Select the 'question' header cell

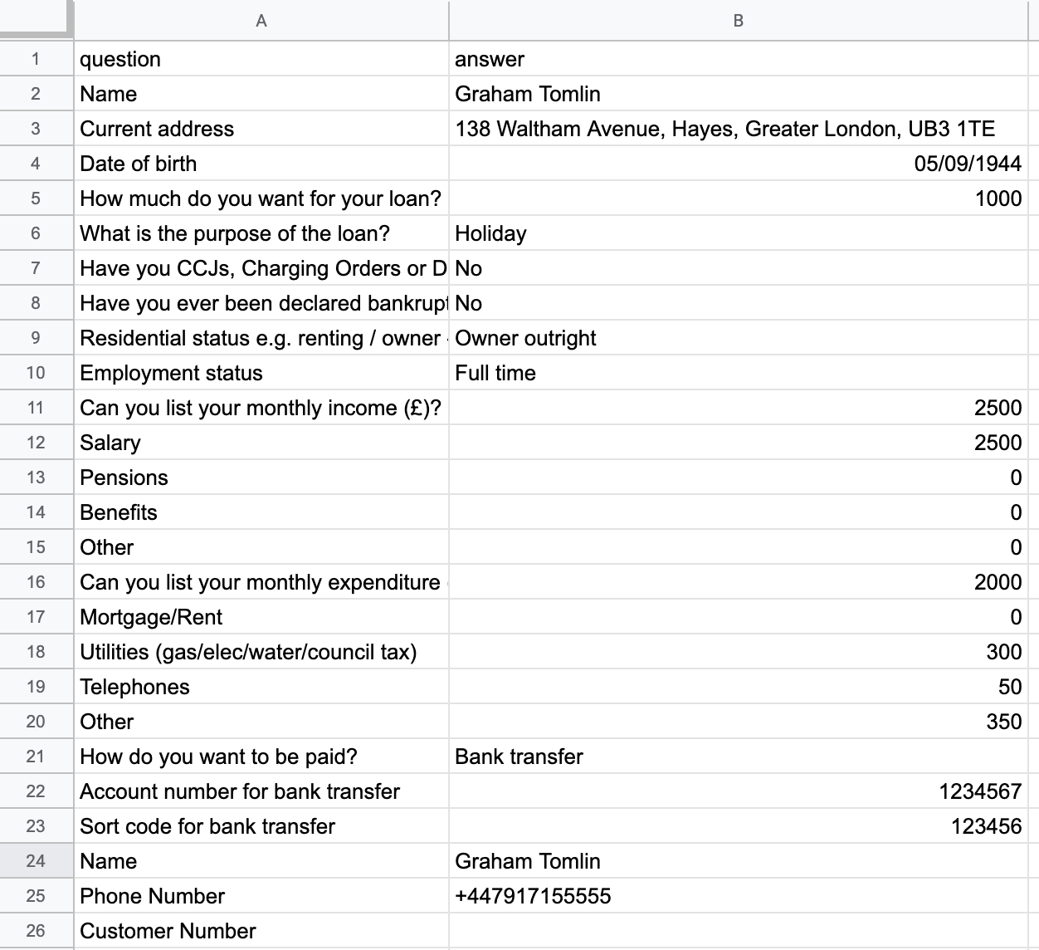pyautogui.click(x=261, y=59)
